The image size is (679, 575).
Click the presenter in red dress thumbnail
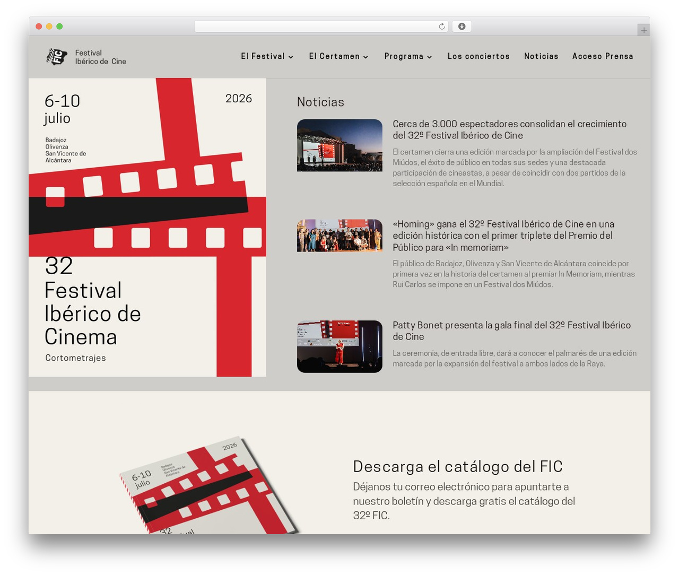pyautogui.click(x=339, y=346)
